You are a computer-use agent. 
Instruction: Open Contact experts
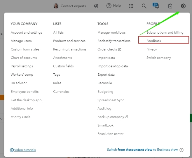(70, 6)
